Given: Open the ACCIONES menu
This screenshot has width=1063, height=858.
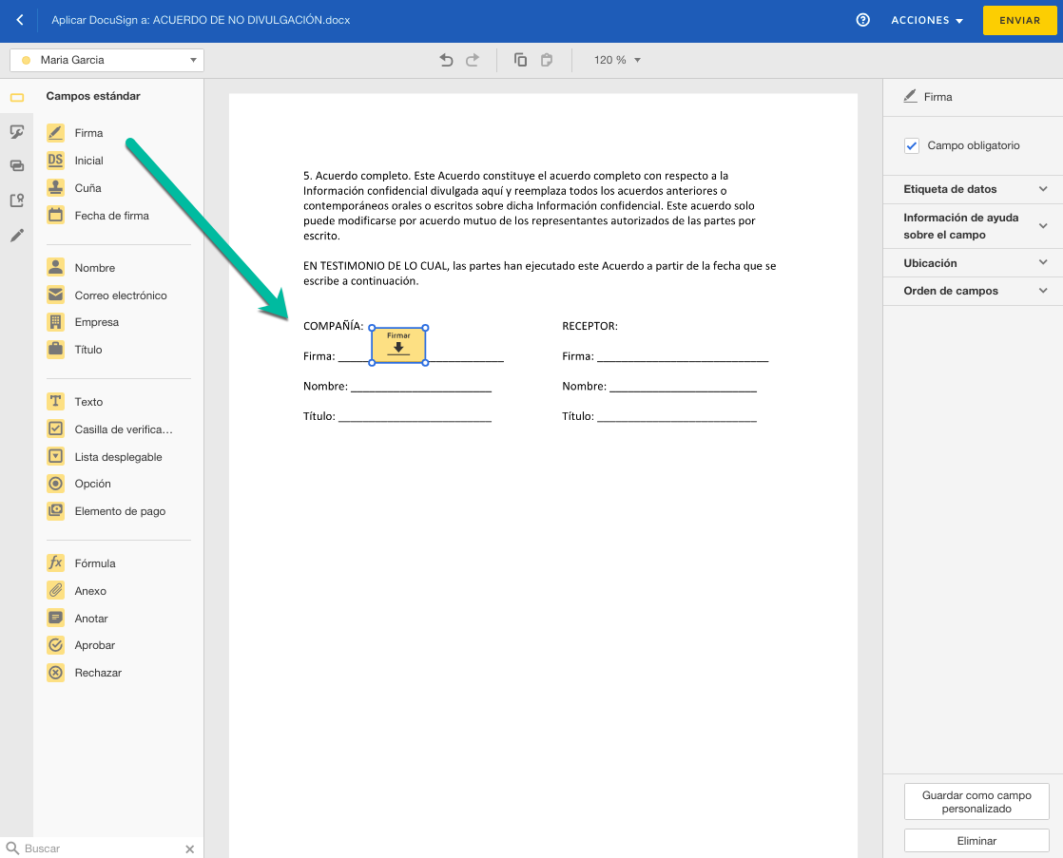Looking at the screenshot, I should pos(927,20).
